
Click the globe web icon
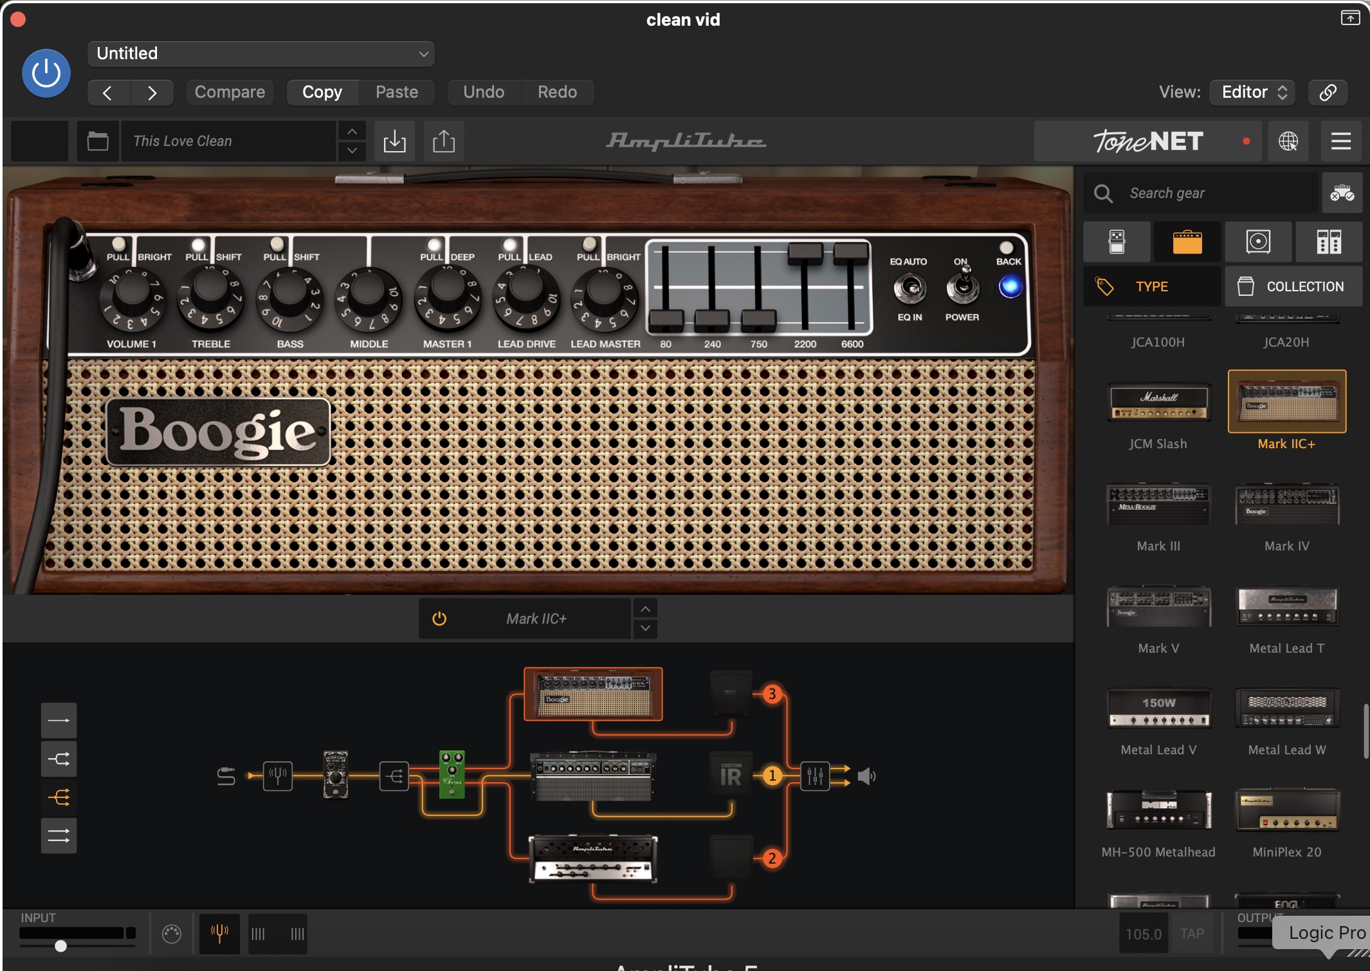[x=1288, y=141]
